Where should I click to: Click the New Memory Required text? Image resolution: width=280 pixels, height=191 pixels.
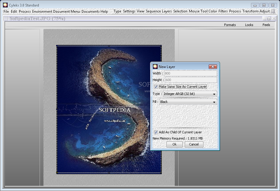tap(177, 139)
